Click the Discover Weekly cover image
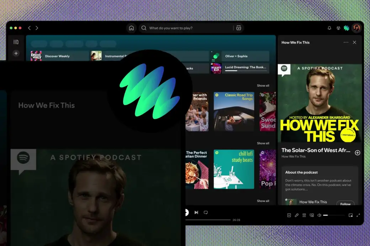370x246 pixels. pyautogui.click(x=36, y=56)
